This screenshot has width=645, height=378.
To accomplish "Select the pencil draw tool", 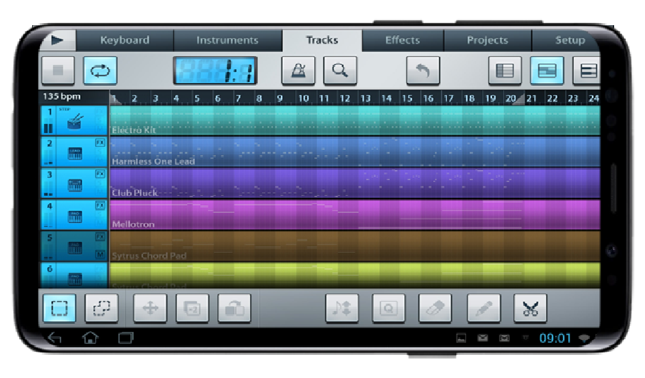I will point(484,308).
